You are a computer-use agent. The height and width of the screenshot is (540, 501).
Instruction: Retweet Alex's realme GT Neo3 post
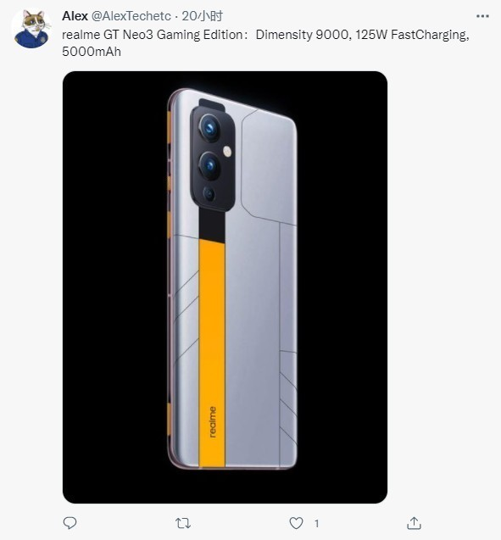point(183,523)
